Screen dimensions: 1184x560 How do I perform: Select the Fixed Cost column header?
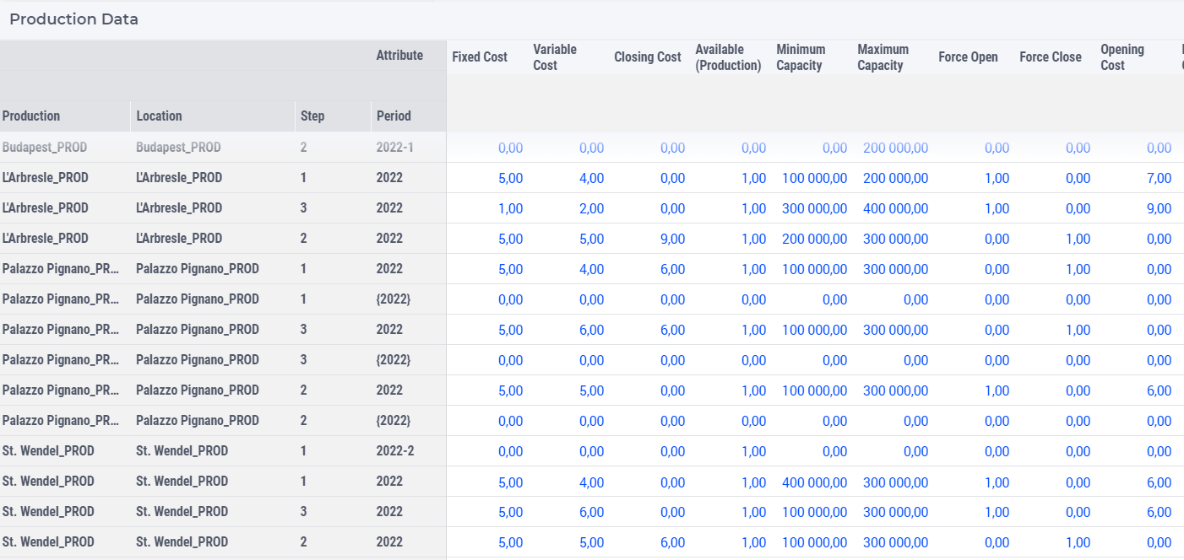(480, 57)
